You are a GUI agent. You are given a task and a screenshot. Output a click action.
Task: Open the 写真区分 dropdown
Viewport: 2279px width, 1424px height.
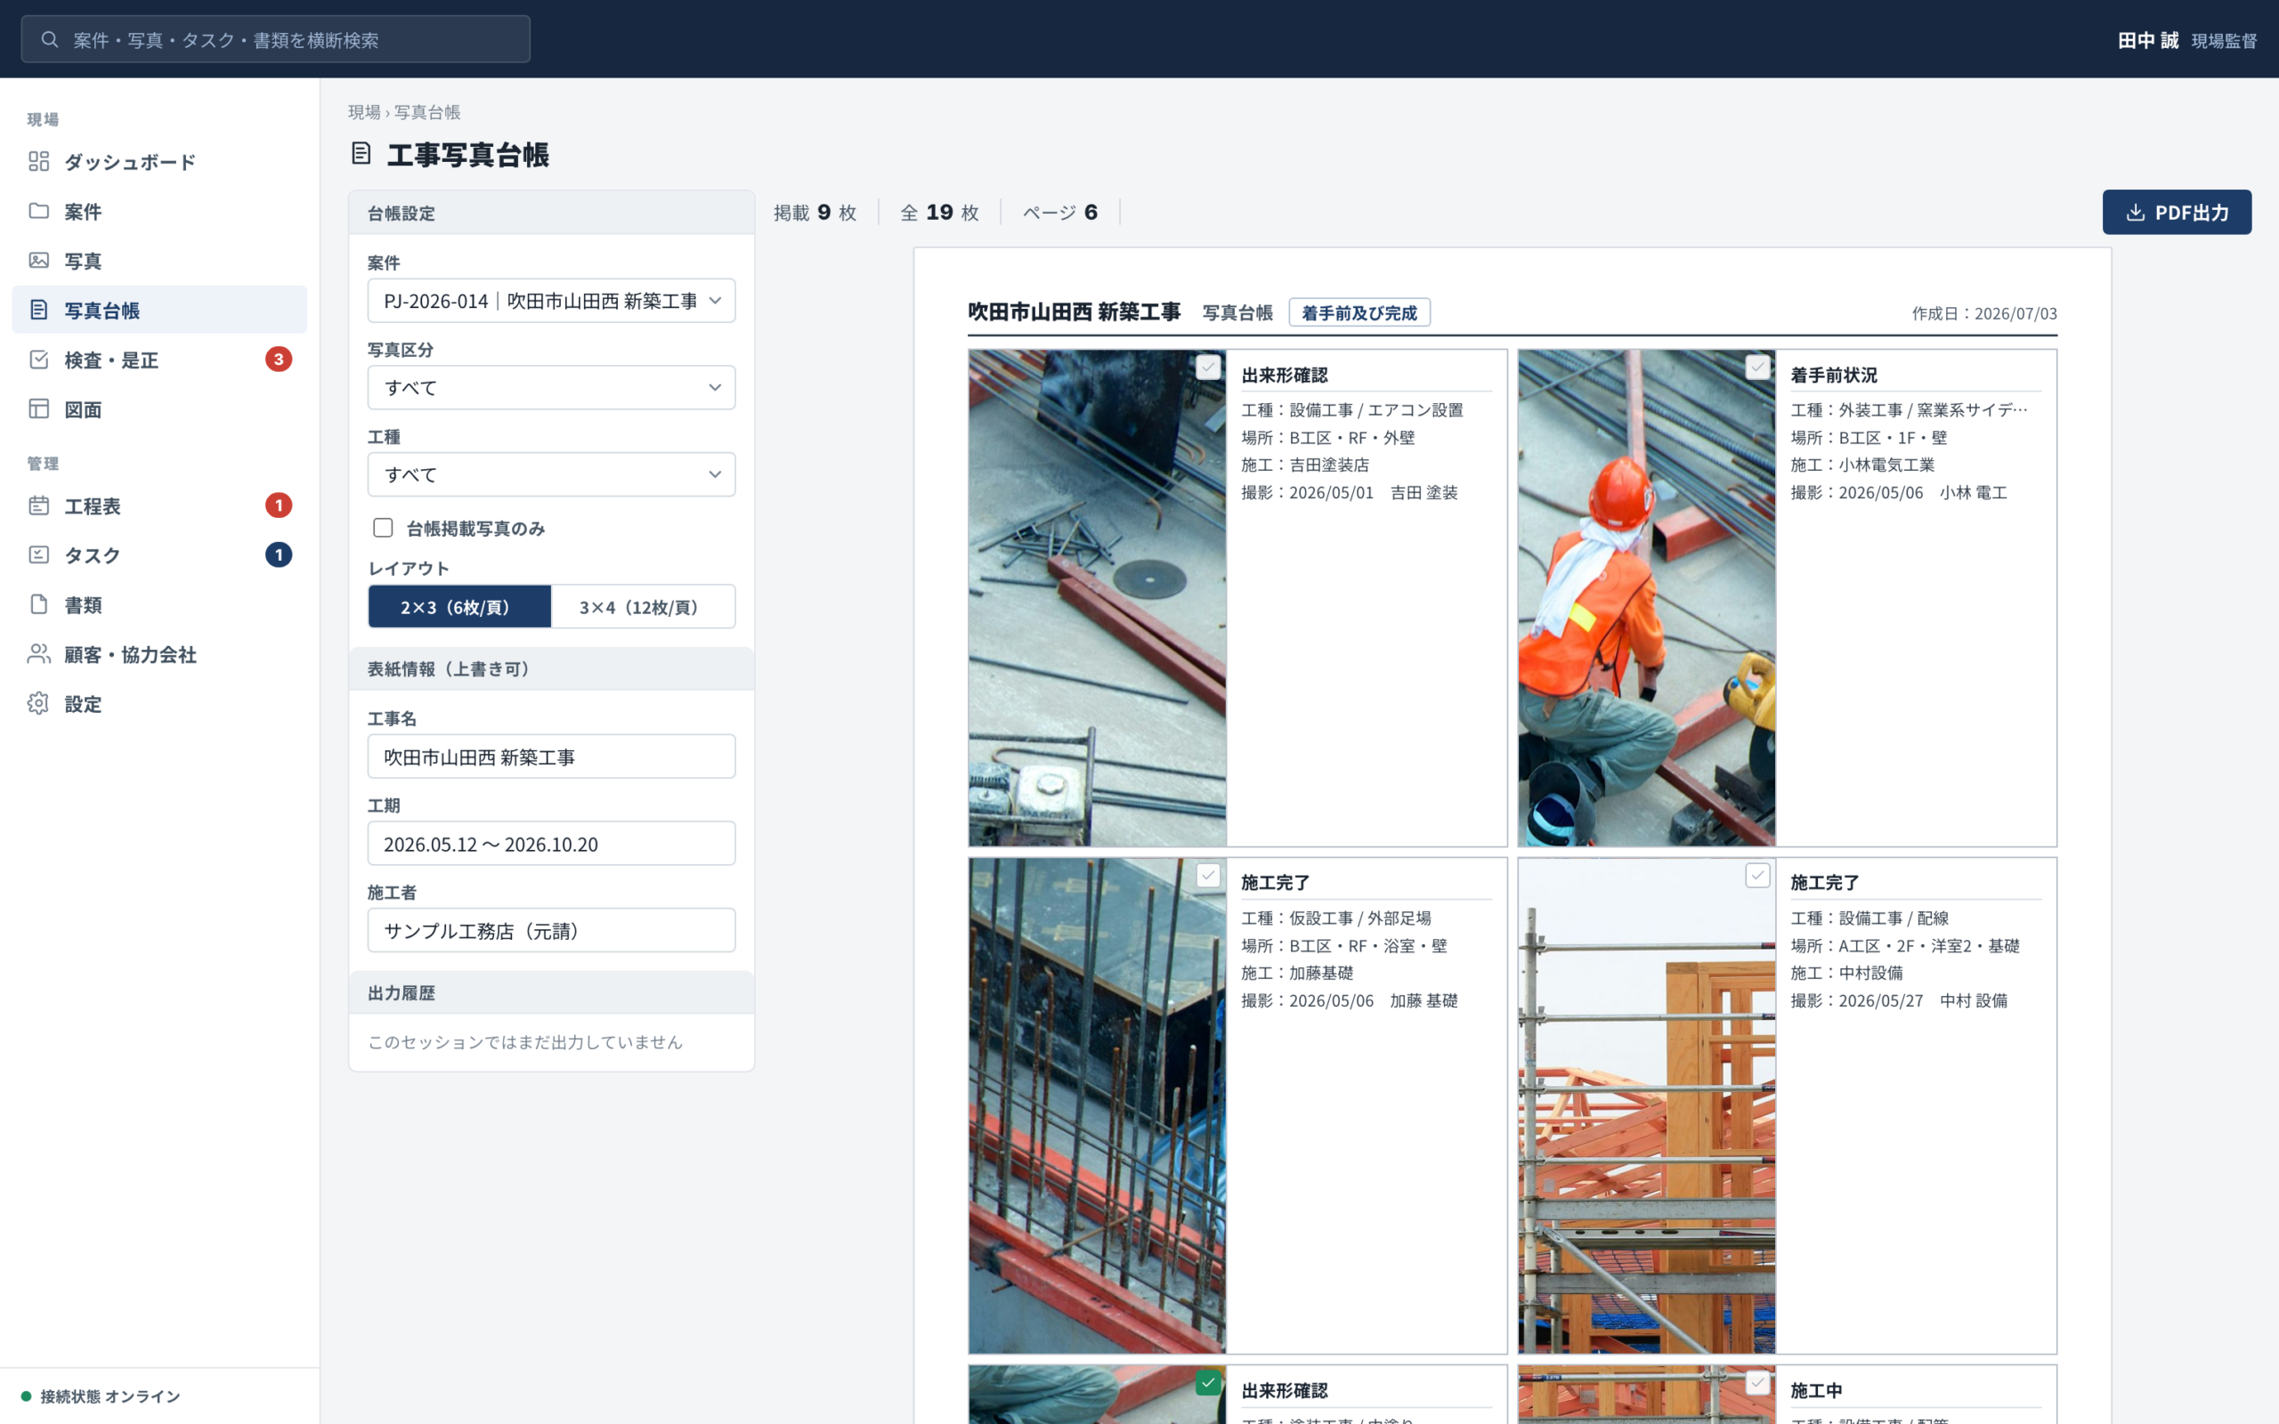point(552,387)
